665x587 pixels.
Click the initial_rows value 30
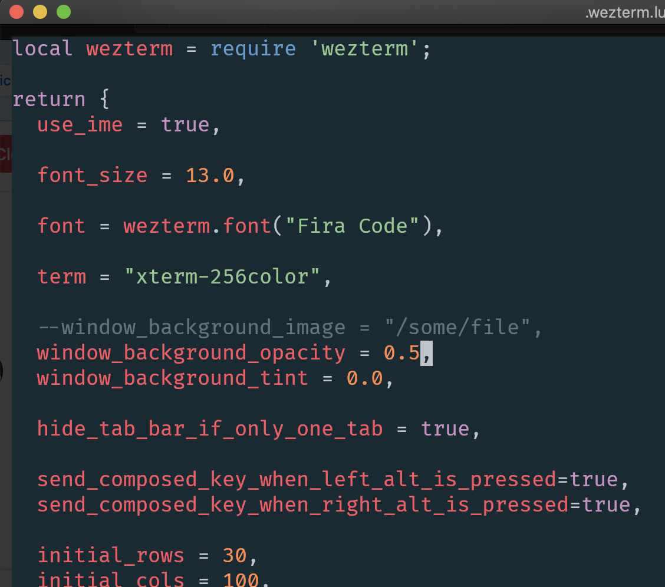pyautogui.click(x=235, y=555)
